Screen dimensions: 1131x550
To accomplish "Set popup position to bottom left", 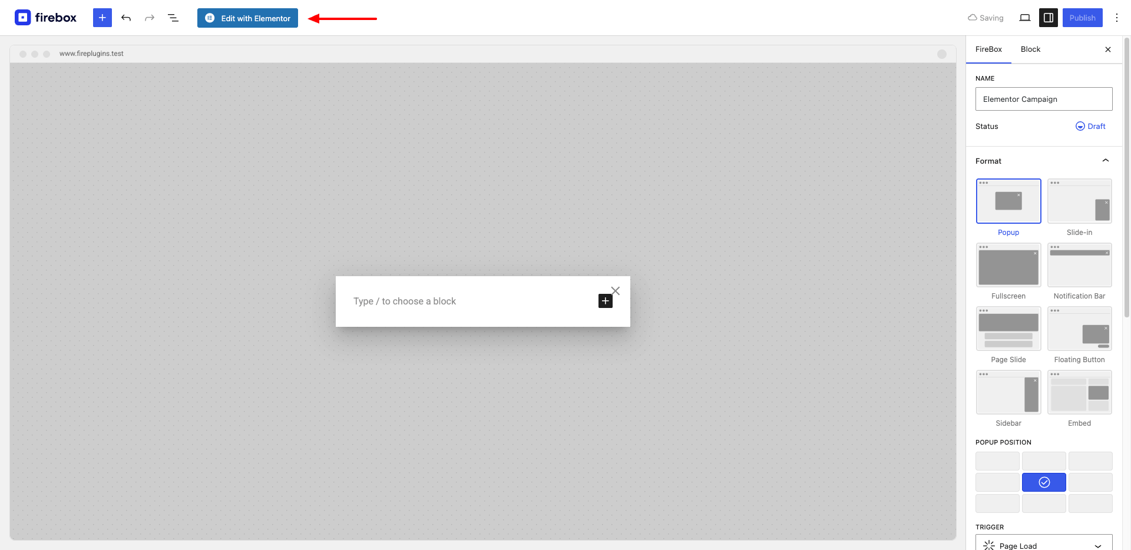I will click(997, 503).
